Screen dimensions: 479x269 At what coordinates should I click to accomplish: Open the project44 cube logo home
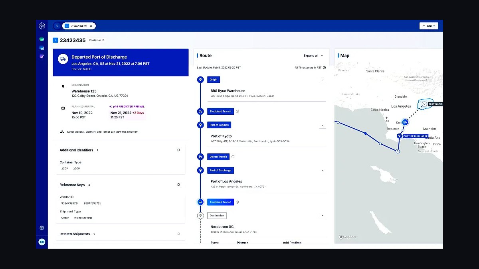click(x=42, y=26)
